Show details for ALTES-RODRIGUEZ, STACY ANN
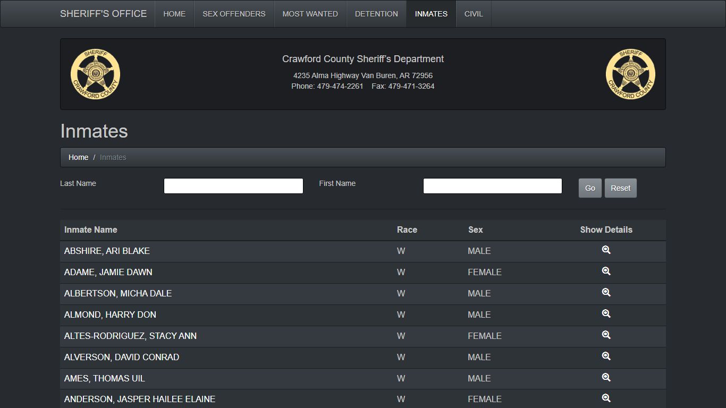This screenshot has width=726, height=408. (x=606, y=335)
